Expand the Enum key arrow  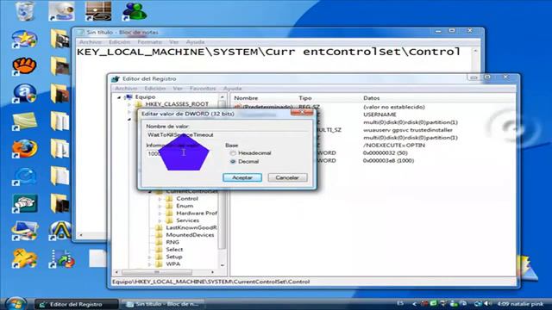160,207
